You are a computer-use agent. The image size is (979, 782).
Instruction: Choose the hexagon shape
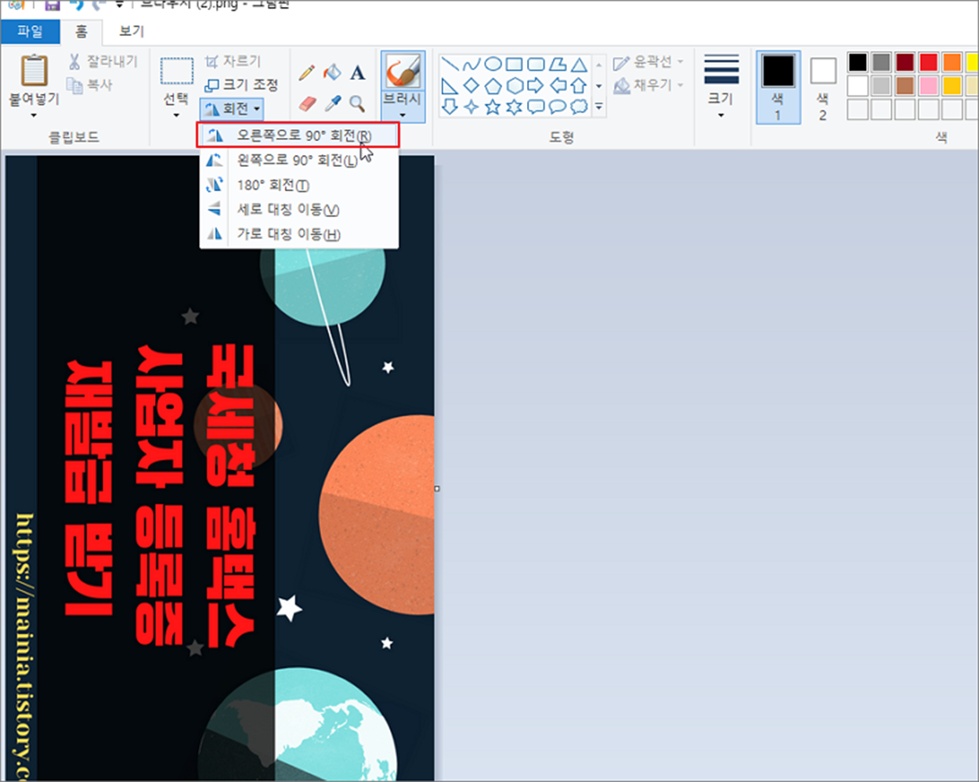pos(514,85)
